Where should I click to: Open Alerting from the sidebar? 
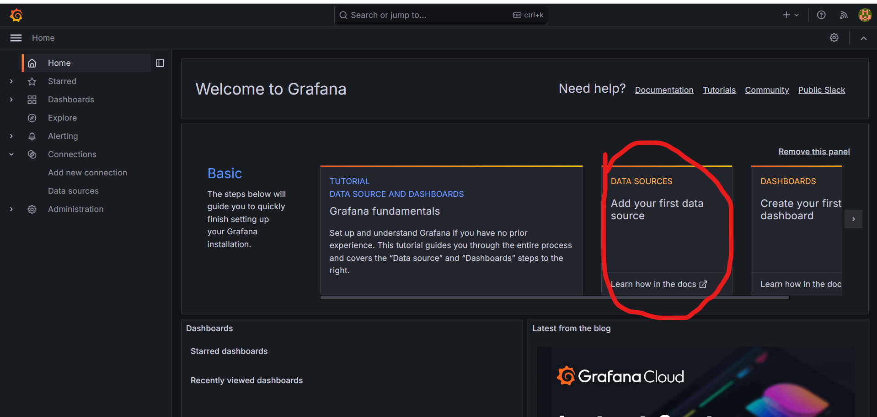pos(63,136)
